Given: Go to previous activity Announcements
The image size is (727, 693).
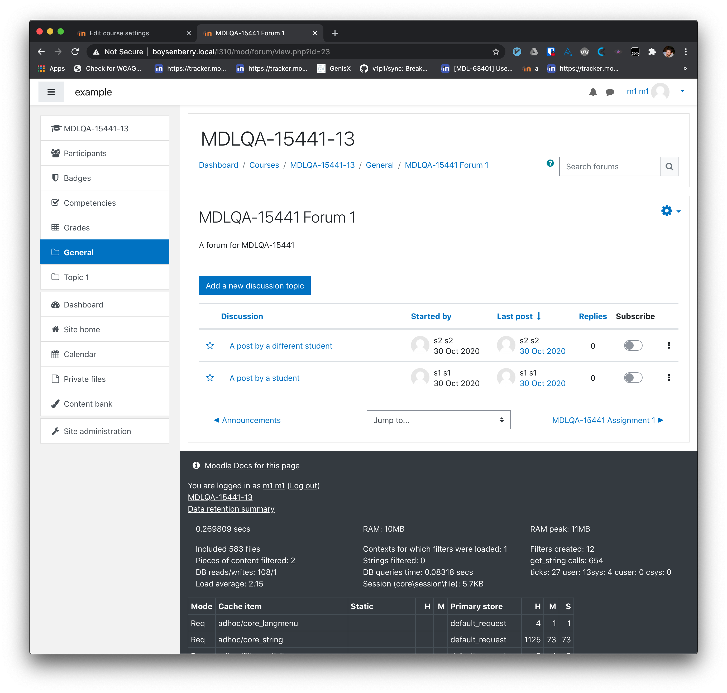Looking at the screenshot, I should coord(247,420).
